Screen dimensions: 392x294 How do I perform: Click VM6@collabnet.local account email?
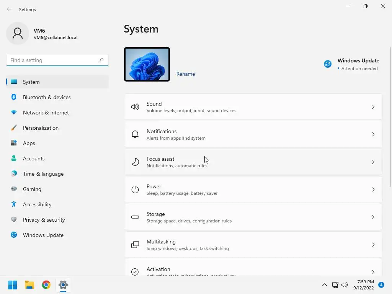point(56,38)
